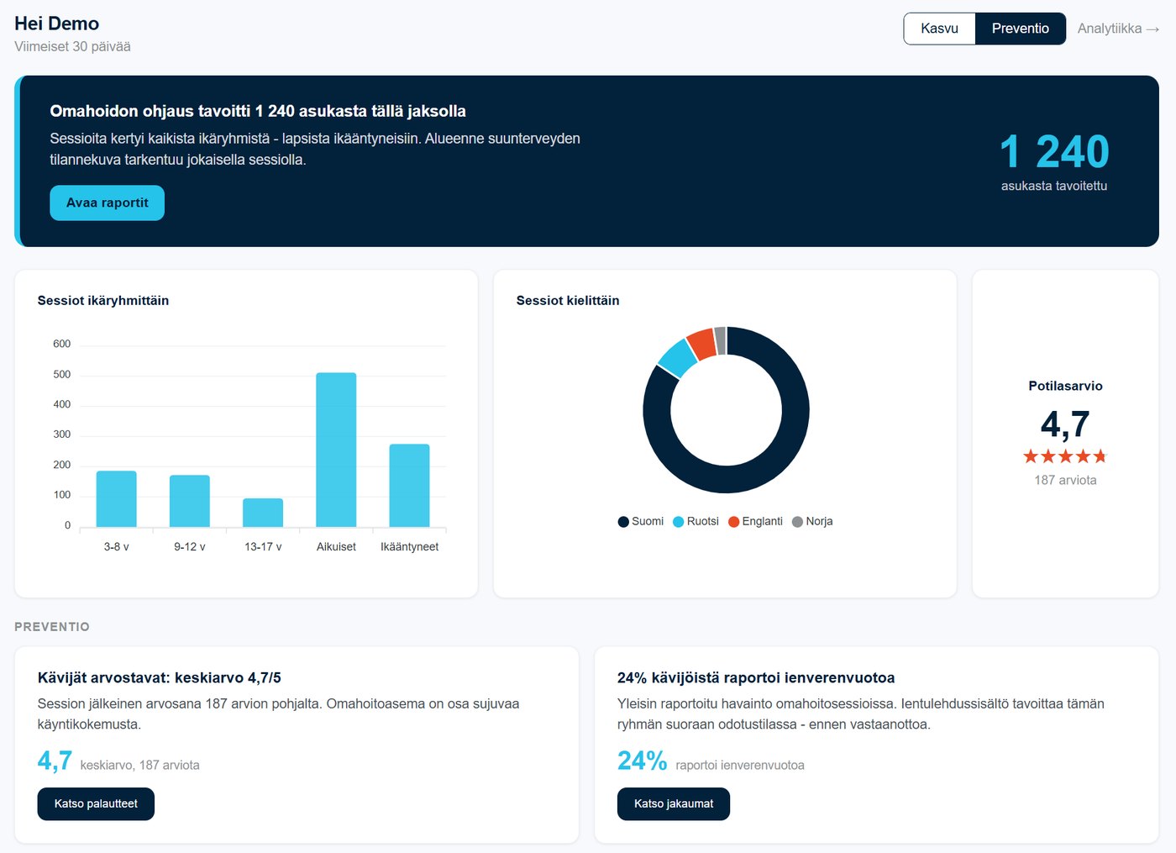Click the 'Sessiot ikäryhmittäin' card title
This screenshot has height=853, width=1176.
coord(103,301)
